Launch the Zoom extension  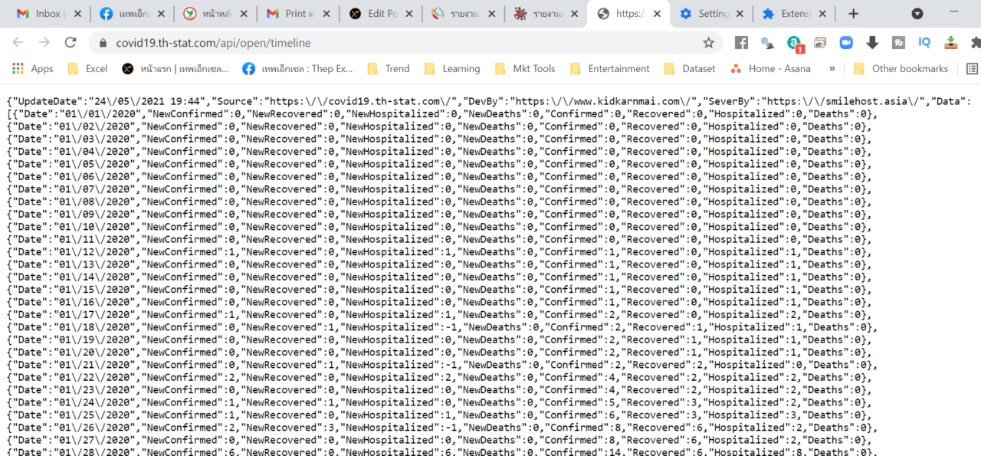[x=845, y=42]
